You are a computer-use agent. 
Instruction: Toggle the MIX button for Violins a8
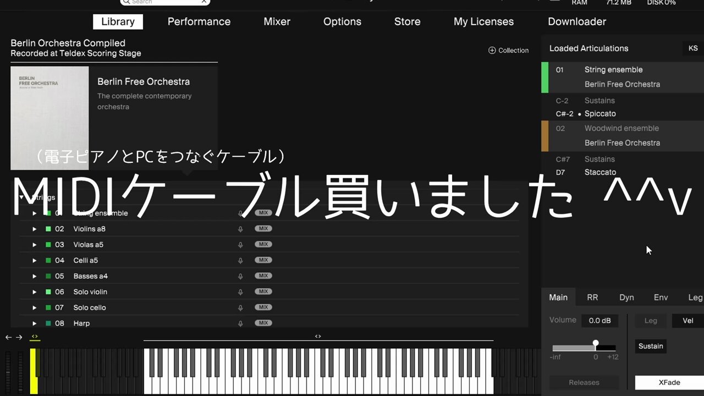(x=263, y=229)
